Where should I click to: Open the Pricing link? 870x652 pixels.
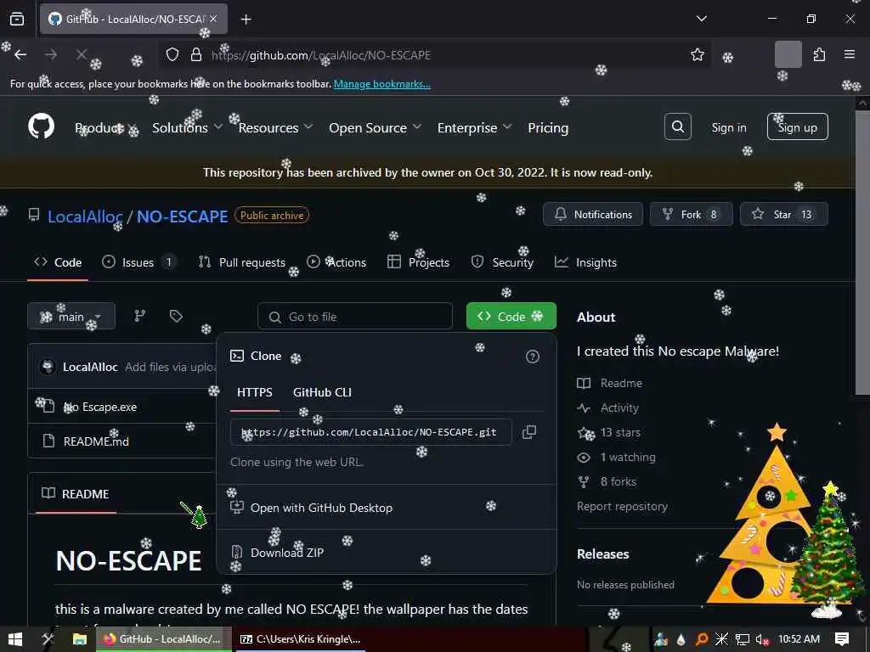point(548,127)
